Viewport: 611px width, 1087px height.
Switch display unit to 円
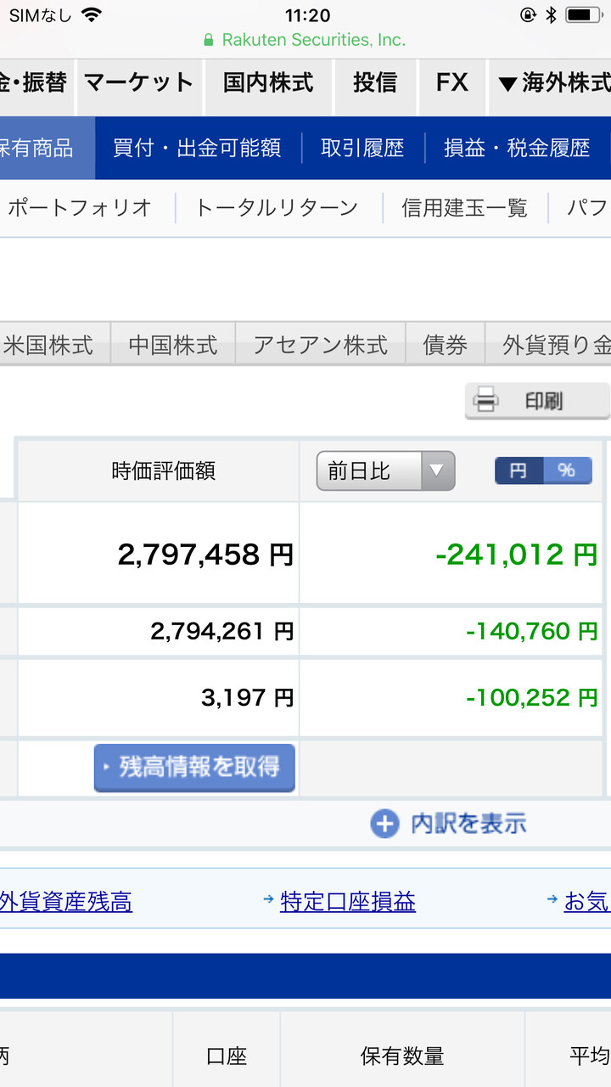tap(519, 470)
